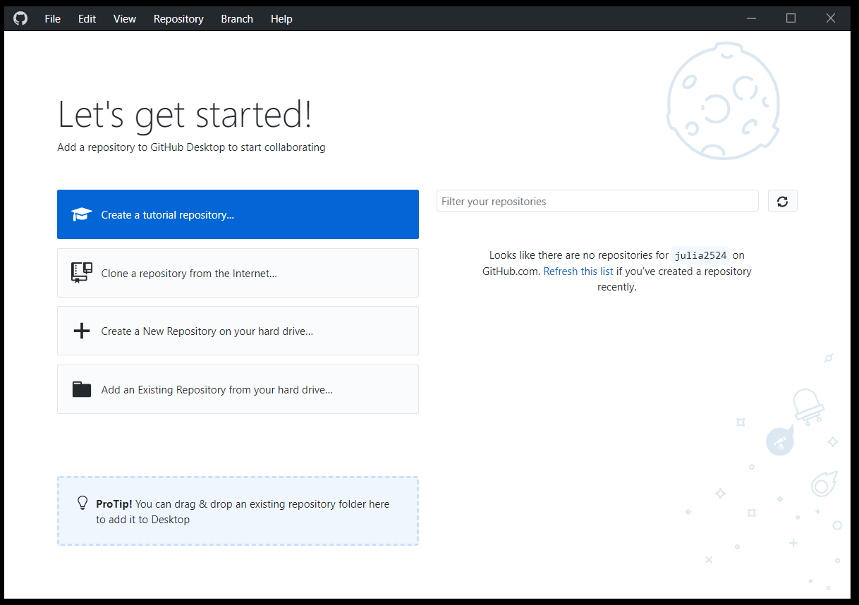The image size is (859, 605).
Task: Click the ProTip drag and drop area
Action: click(x=238, y=511)
